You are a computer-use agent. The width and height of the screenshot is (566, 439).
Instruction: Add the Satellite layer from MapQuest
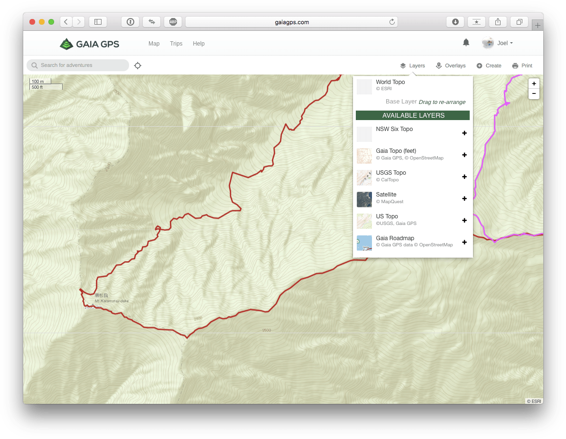tap(464, 198)
